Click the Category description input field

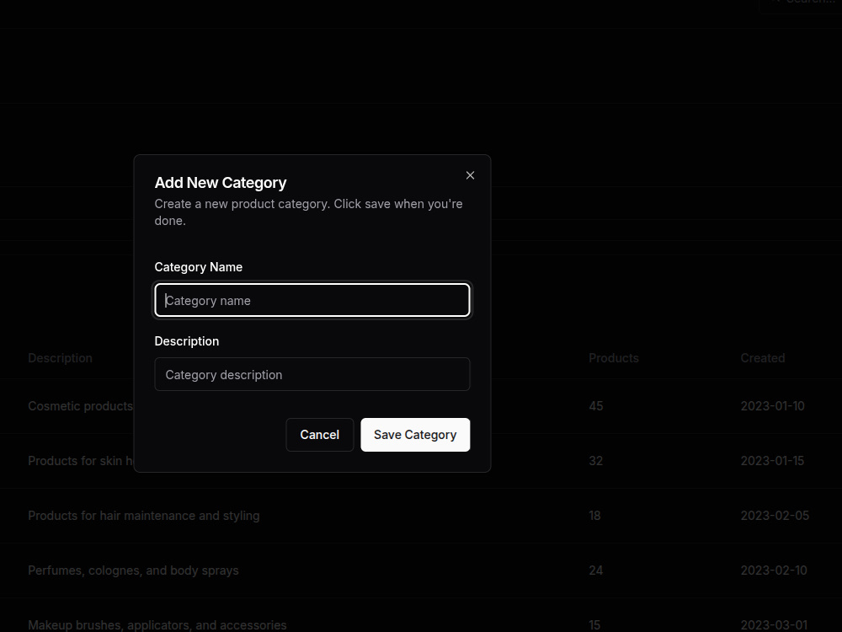(312, 374)
